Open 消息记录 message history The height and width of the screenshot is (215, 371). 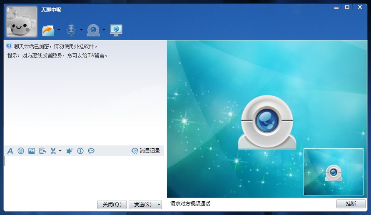[x=146, y=151]
